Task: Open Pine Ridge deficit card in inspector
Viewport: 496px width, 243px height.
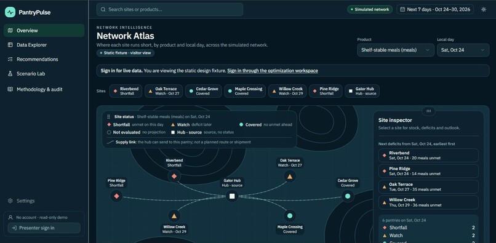Action: [428, 171]
